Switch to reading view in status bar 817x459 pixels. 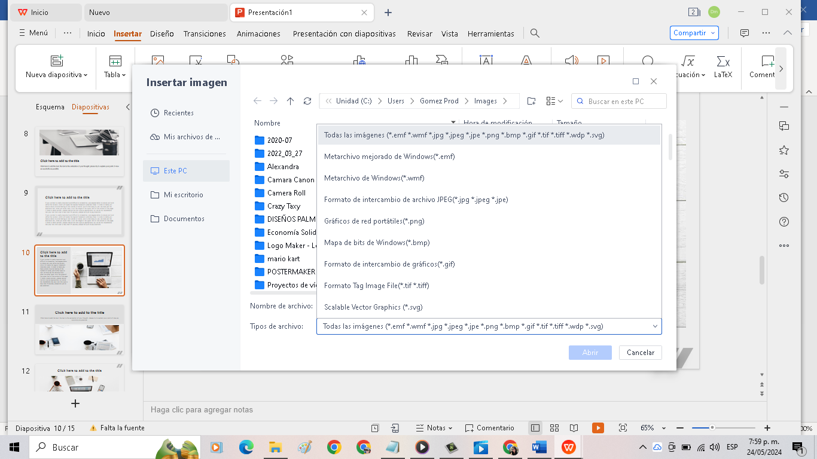pyautogui.click(x=574, y=428)
